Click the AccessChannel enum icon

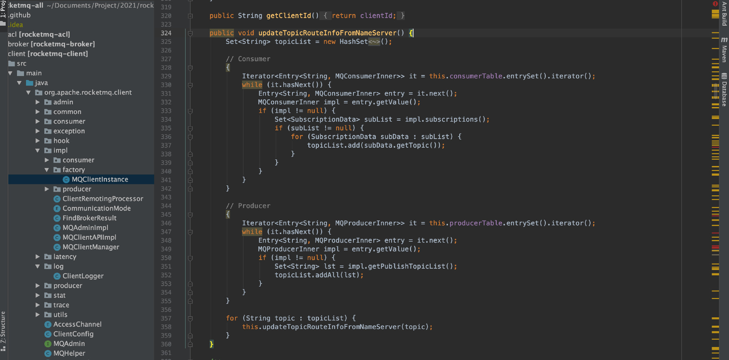pyautogui.click(x=48, y=324)
